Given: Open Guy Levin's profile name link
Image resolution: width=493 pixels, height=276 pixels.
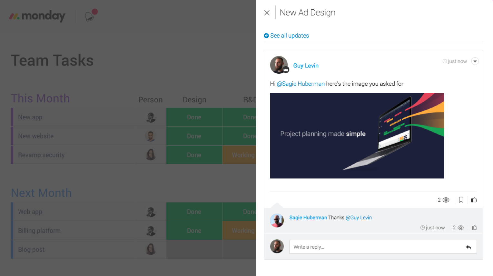Looking at the screenshot, I should 306,66.
